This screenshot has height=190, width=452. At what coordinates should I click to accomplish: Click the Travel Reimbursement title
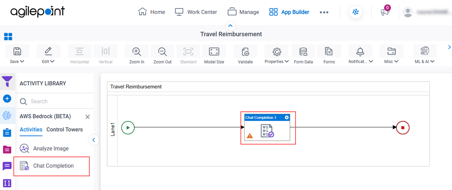point(231,34)
